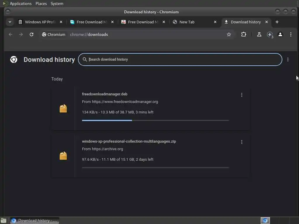The height and width of the screenshot is (224, 299).
Task: Click the chrome://downloads address bar
Action: [x=137, y=34]
